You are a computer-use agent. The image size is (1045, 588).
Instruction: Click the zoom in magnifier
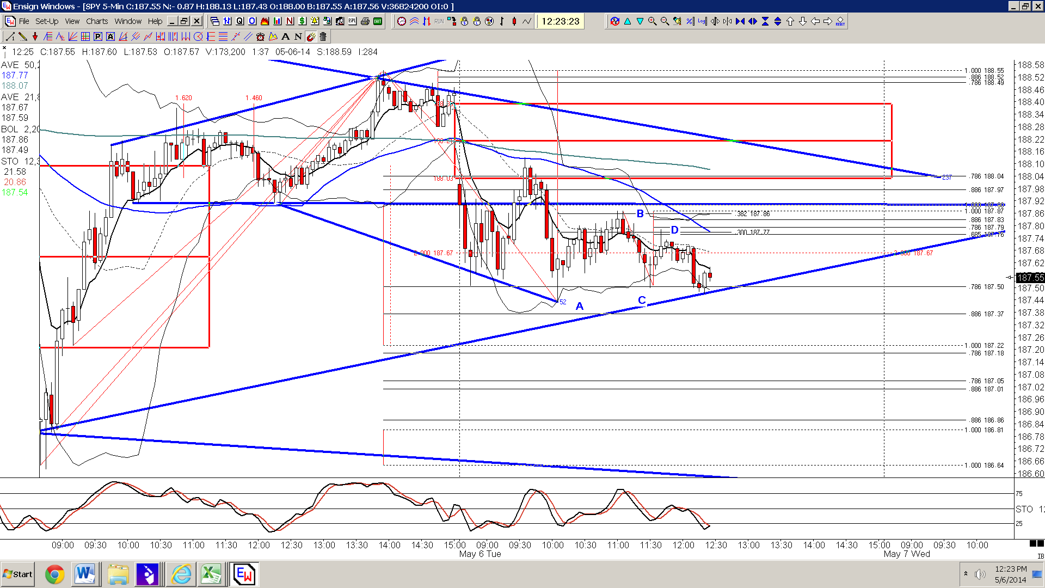(652, 21)
